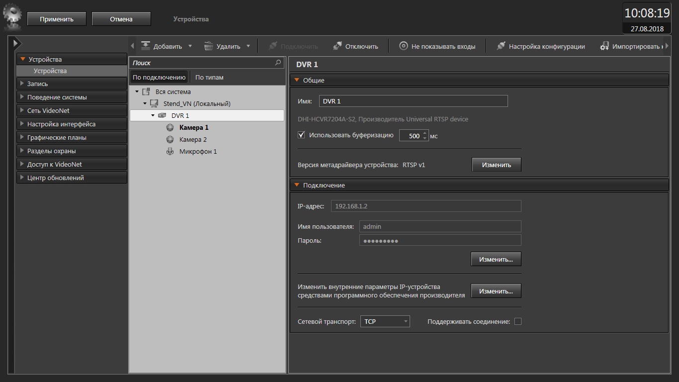Collapse the side panel with triangle arrow
This screenshot has height=382, width=679.
16,43
